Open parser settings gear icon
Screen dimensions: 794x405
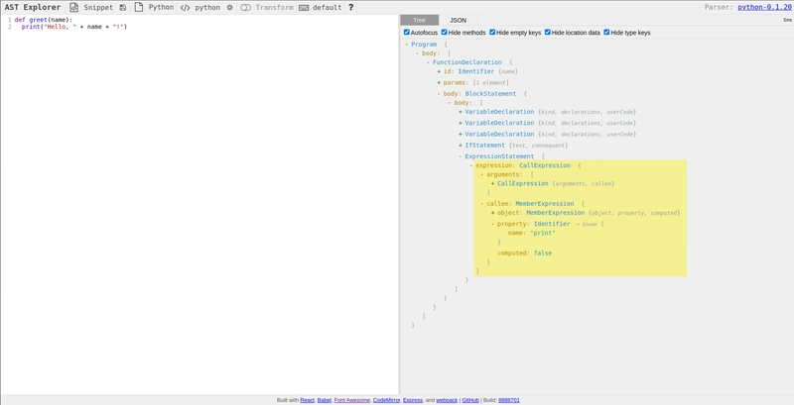click(229, 8)
